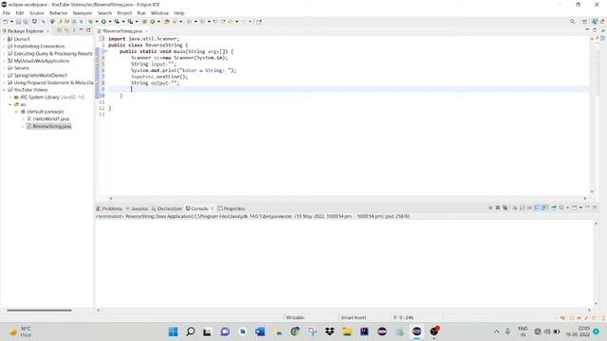The height and width of the screenshot is (341, 607).
Task: Click the Open Console icon
Action: coord(575,208)
